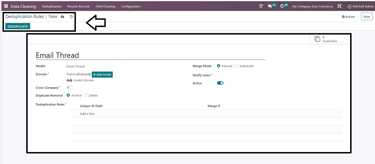Click the Notify Users help question mark
This screenshot has width=375, height=164.
point(212,74)
